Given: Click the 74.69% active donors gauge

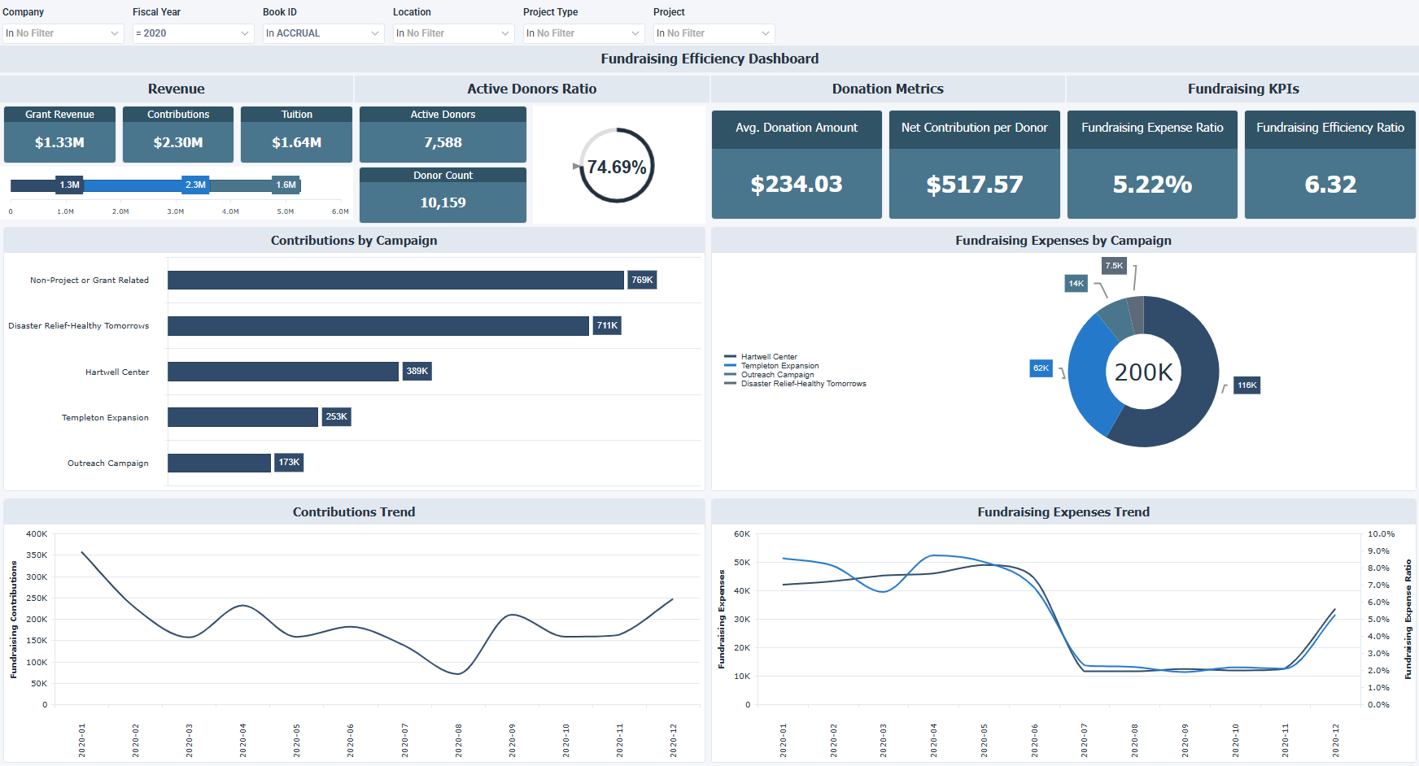Looking at the screenshot, I should [617, 166].
